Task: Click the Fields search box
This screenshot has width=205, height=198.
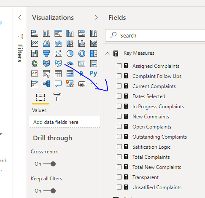Action: pyautogui.click(x=155, y=35)
